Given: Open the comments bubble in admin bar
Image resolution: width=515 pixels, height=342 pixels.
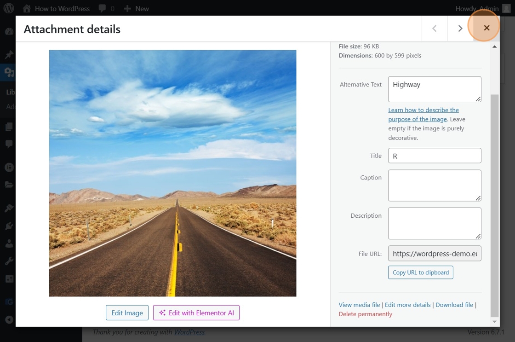Looking at the screenshot, I should tap(106, 9).
